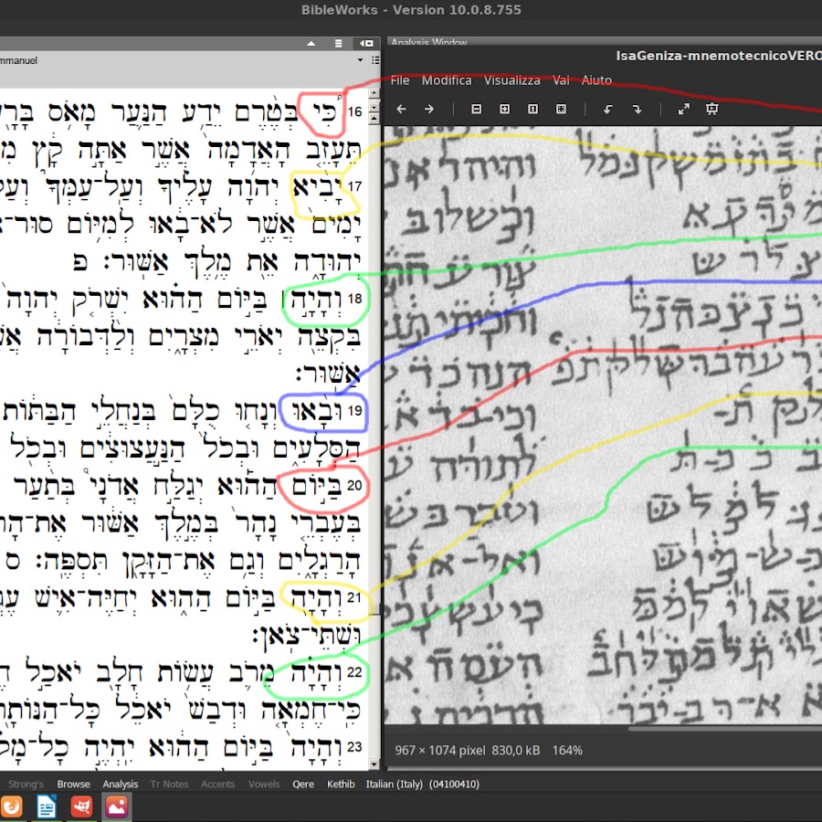The height and width of the screenshot is (822, 822).
Task: Start slideshow from the viewer toolbar
Action: (712, 110)
